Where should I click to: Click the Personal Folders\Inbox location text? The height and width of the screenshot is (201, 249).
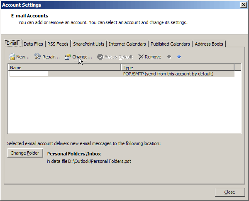[x=74, y=154]
